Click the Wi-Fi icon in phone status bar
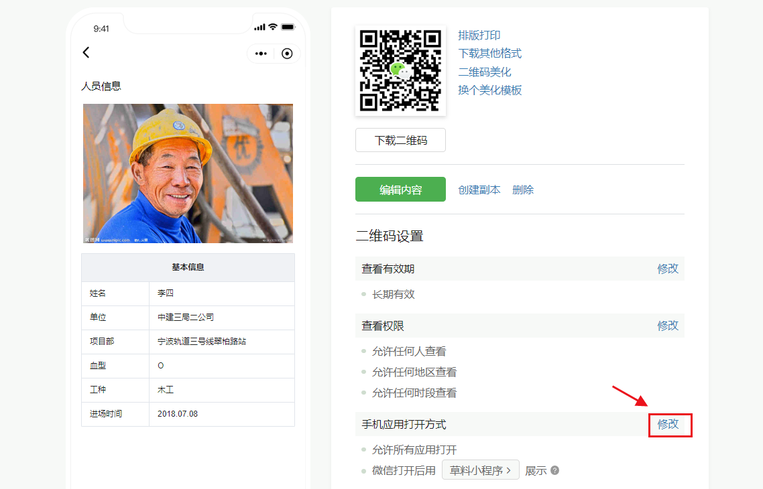The width and height of the screenshot is (763, 489). tap(273, 27)
